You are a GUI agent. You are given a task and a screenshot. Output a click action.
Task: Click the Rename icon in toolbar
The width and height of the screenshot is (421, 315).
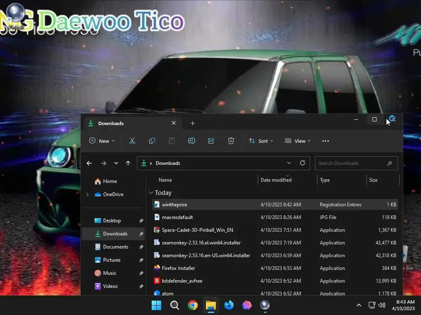(x=192, y=141)
